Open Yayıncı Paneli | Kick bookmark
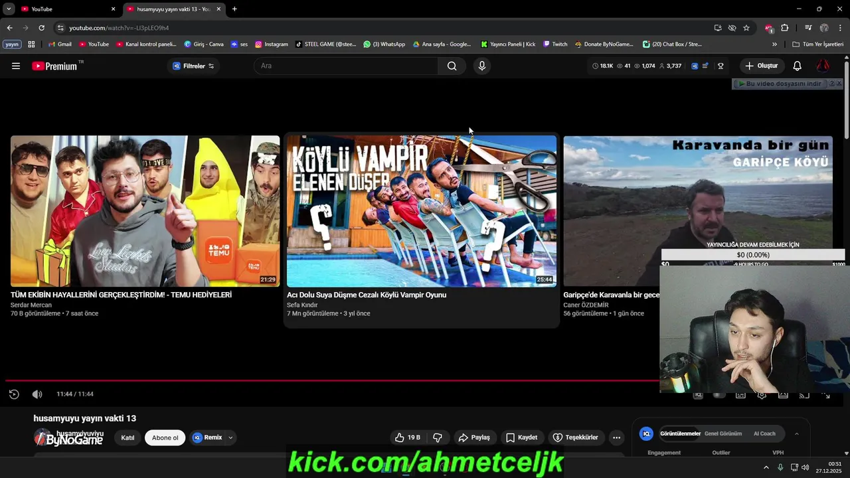 point(508,44)
